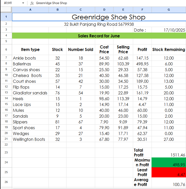Image resolution: width=186 pixels, height=189 pixels.
Task: Select column E header
Action: [123, 10]
